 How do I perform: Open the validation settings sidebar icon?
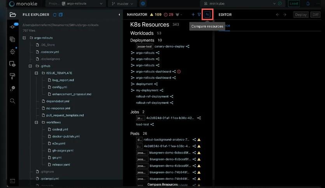(x=12, y=89)
